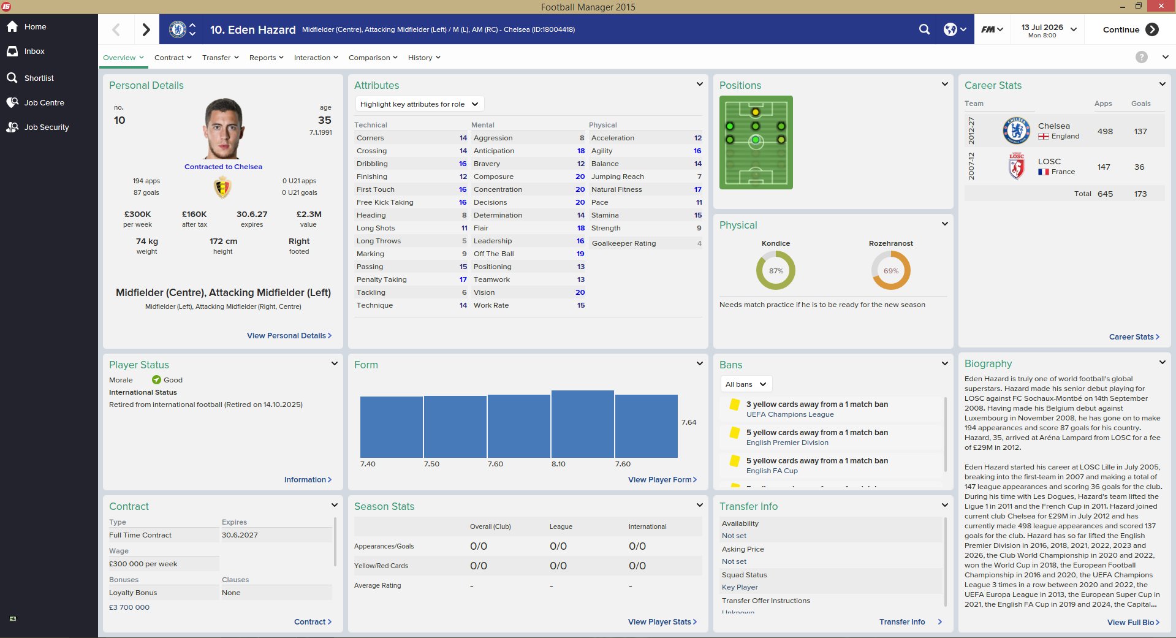Click the Home icon in sidebar
Screen dimensions: 1176x638
point(12,26)
